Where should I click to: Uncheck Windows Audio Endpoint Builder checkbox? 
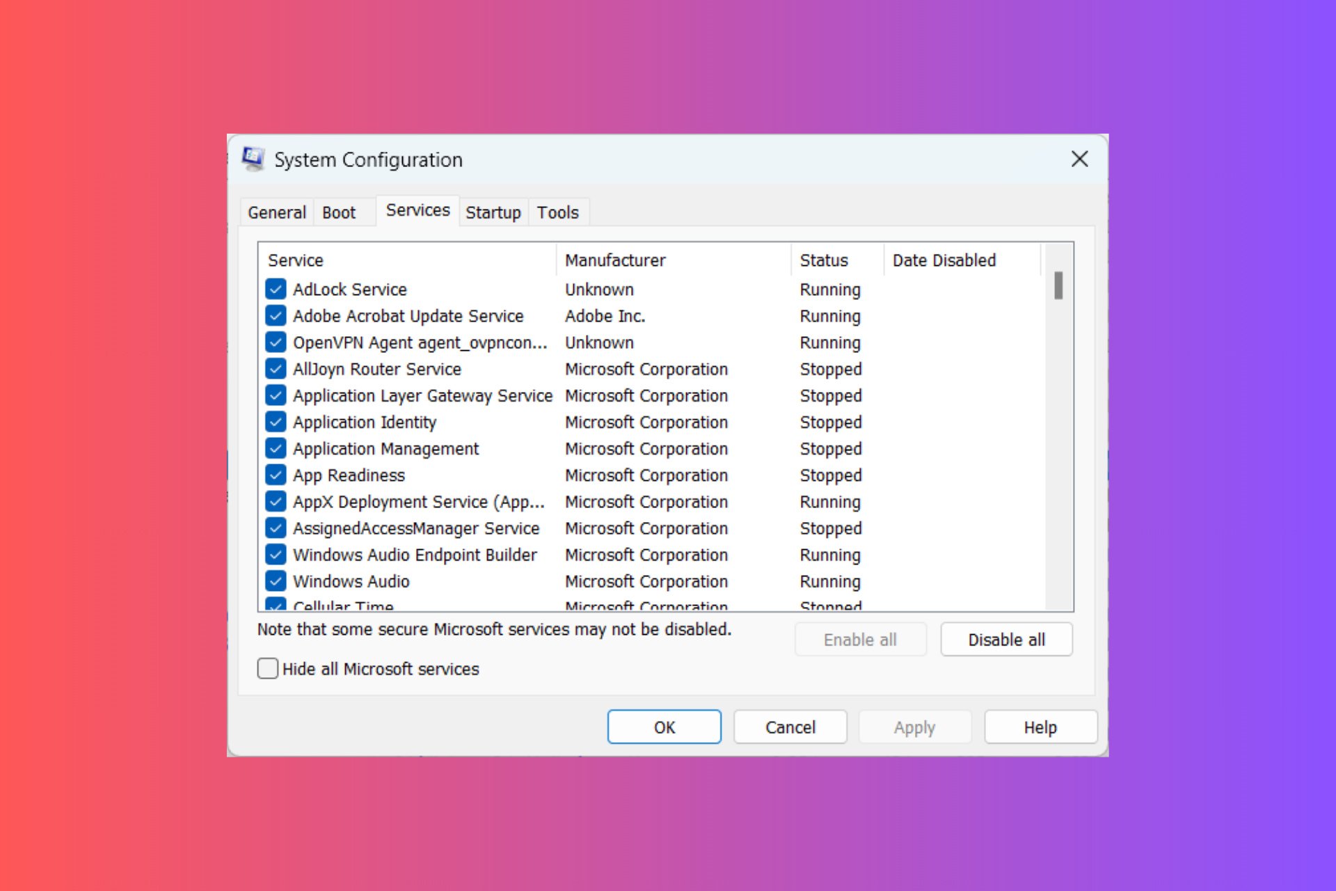tap(276, 554)
